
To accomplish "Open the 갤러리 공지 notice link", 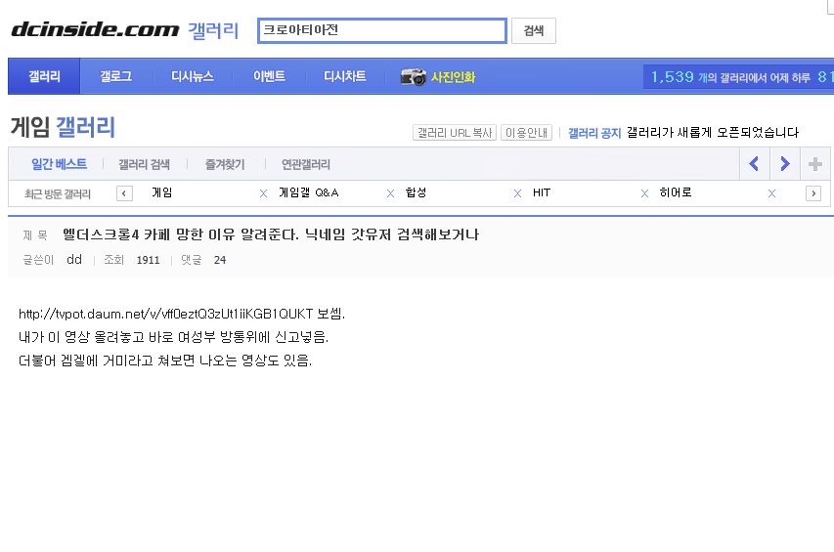I will point(594,133).
